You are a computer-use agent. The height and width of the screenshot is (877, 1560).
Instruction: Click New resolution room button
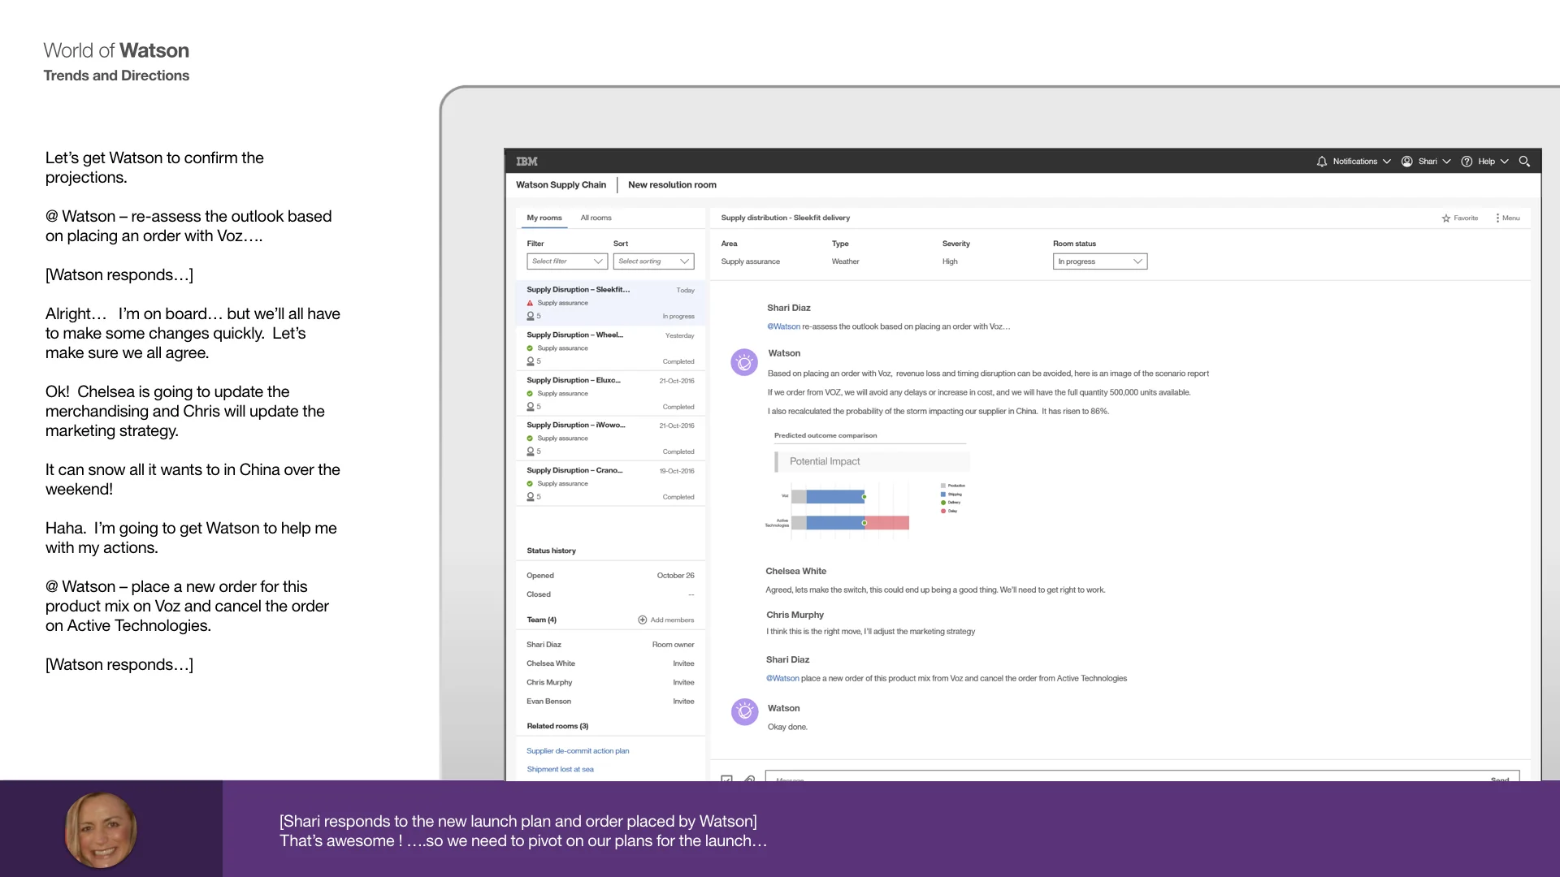tap(672, 185)
